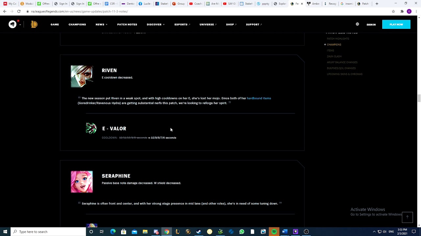421x236 pixels.
Task: Open the Chrome profile avatar
Action: coord(409,11)
